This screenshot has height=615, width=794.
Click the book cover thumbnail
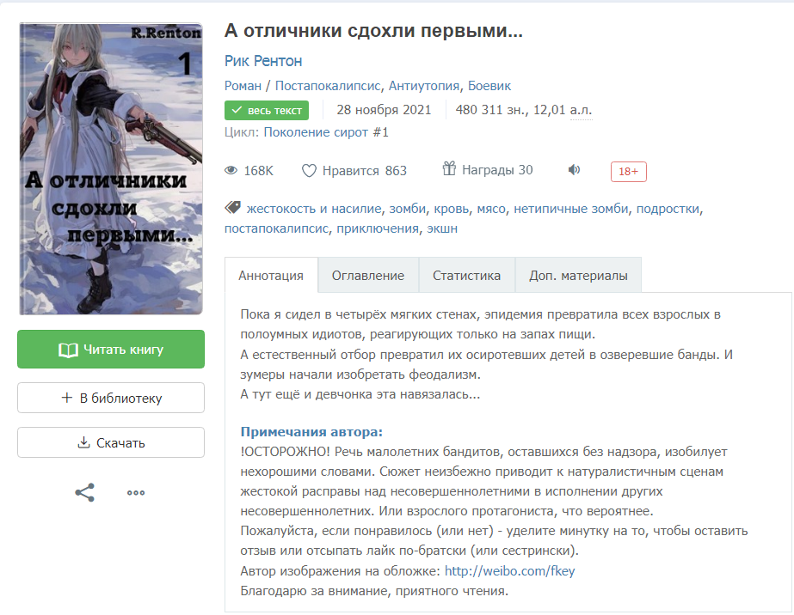pyautogui.click(x=111, y=169)
